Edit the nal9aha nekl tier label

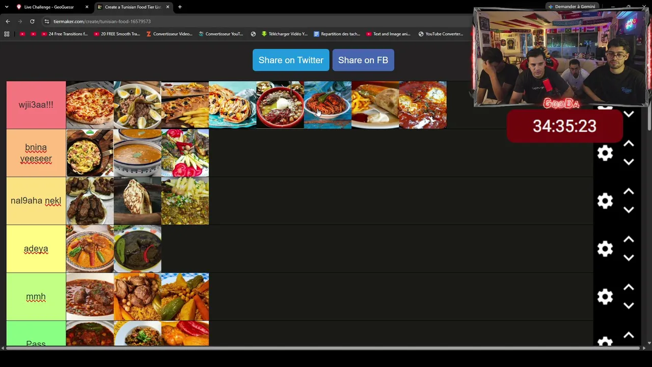pos(36,201)
